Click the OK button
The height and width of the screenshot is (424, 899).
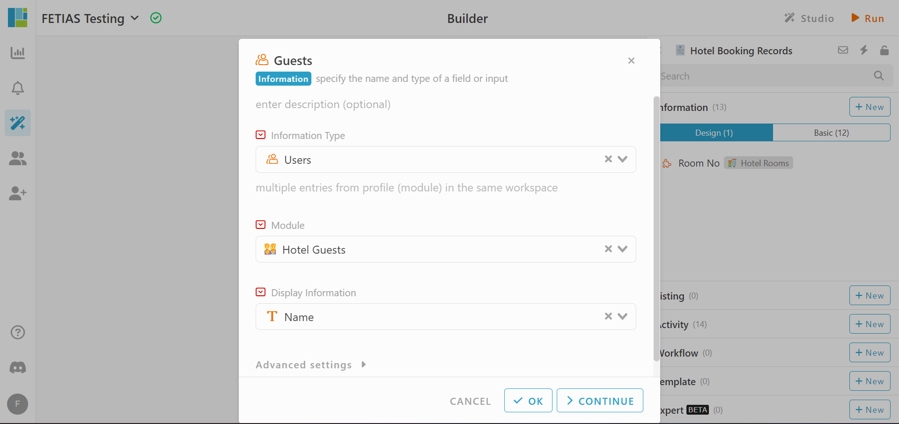[x=528, y=401]
